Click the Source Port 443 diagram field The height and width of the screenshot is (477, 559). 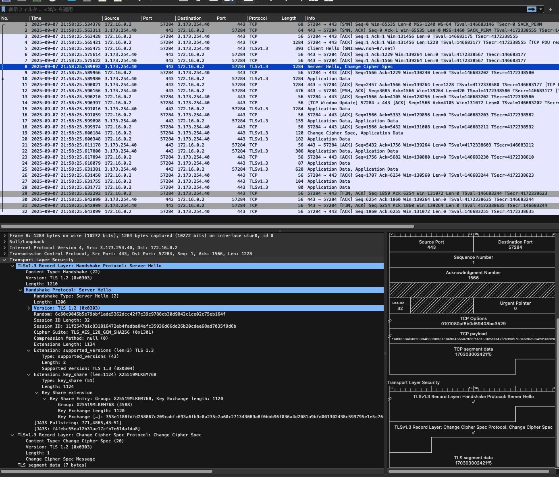coord(432,245)
